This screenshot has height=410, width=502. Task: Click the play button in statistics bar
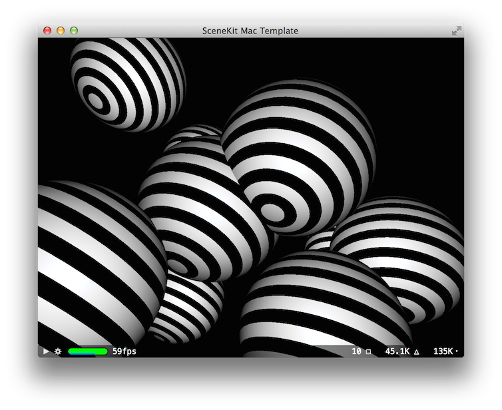click(x=46, y=351)
